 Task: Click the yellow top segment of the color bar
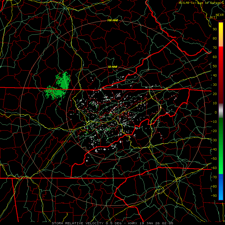pos(221,34)
